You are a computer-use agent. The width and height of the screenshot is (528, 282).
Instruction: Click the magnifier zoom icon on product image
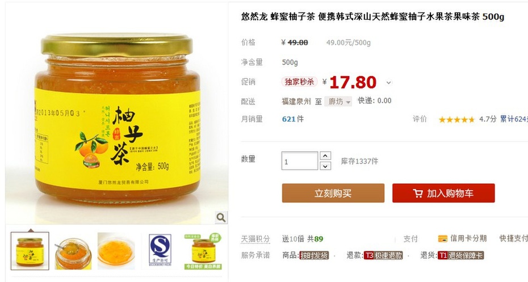pyautogui.click(x=221, y=217)
